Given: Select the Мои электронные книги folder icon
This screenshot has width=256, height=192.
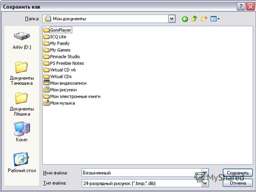Looking at the screenshot, I should (46, 96).
